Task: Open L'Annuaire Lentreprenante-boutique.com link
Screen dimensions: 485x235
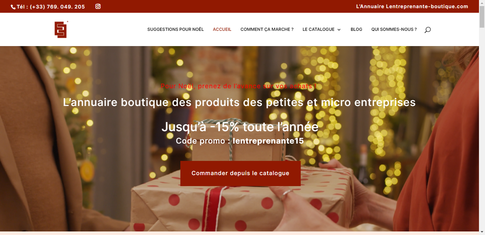Action: click(412, 6)
